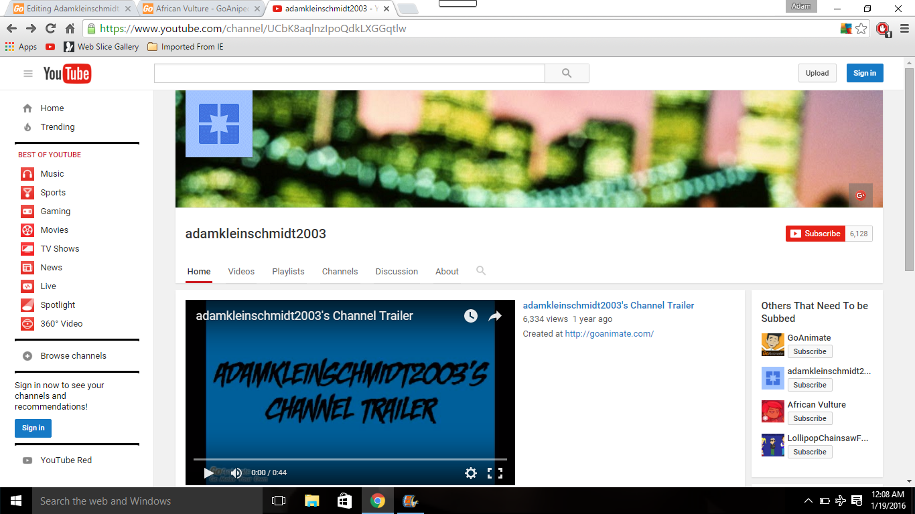Switch to the Discussion tab
The width and height of the screenshot is (915, 514).
click(397, 271)
